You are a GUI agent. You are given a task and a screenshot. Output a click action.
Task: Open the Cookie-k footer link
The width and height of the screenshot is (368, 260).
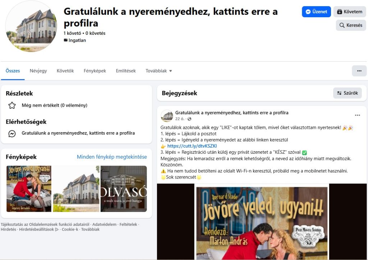tap(70, 229)
